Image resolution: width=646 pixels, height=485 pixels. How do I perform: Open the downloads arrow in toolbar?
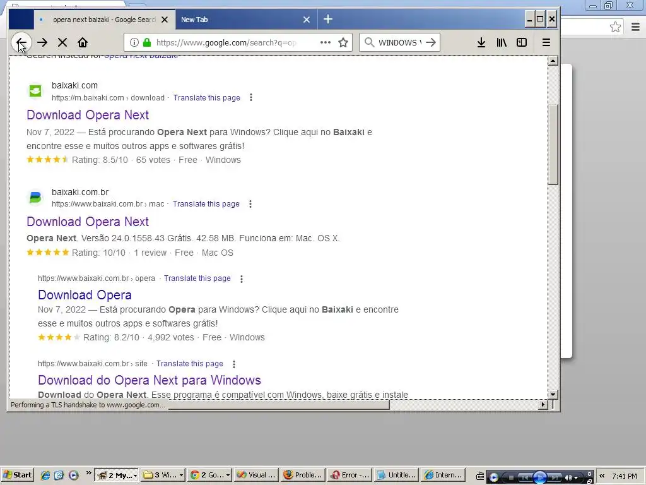coord(481,42)
